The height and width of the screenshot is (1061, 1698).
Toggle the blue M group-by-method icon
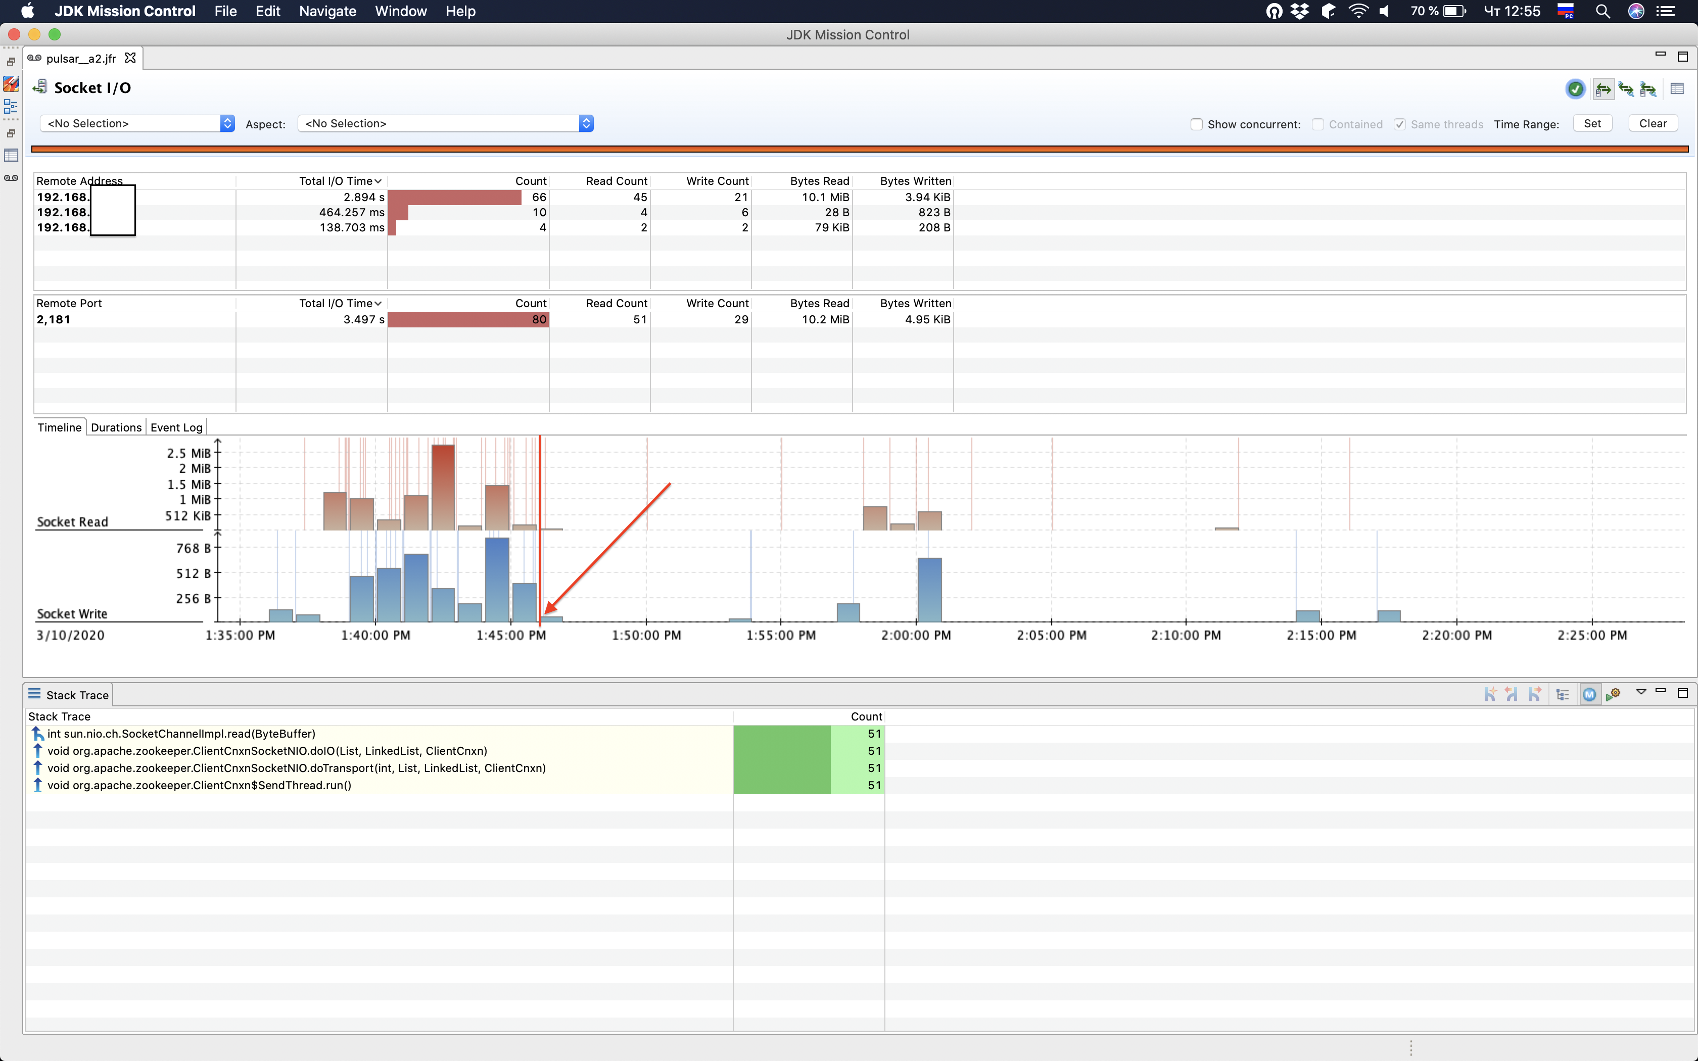[1589, 695]
